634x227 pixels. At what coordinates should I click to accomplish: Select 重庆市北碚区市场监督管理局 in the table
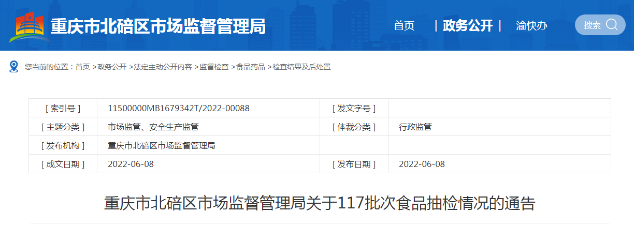pos(162,145)
